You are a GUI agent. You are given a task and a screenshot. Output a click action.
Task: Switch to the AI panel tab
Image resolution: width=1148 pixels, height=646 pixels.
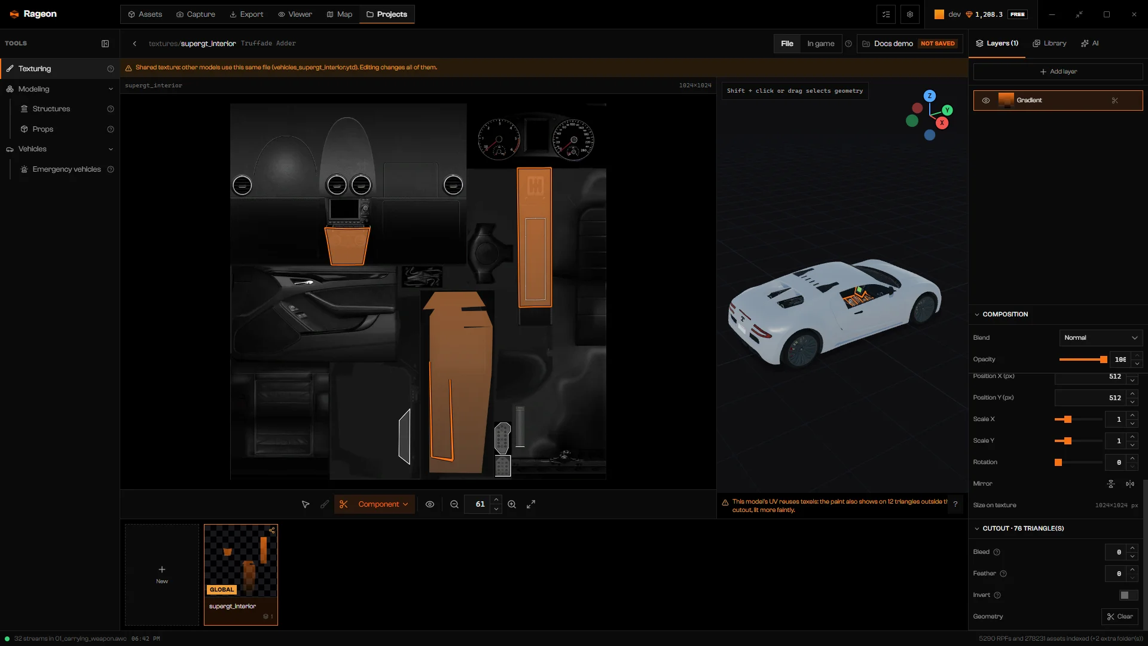(1090, 44)
